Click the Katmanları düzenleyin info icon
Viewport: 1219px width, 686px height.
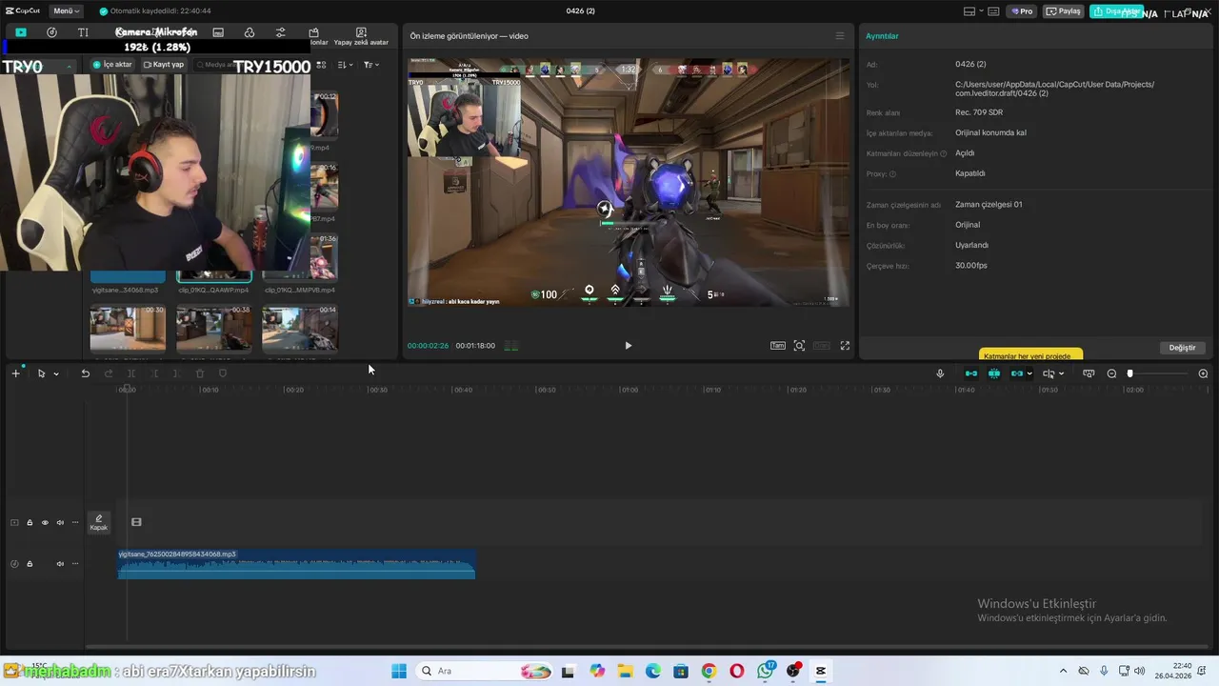coord(944,153)
